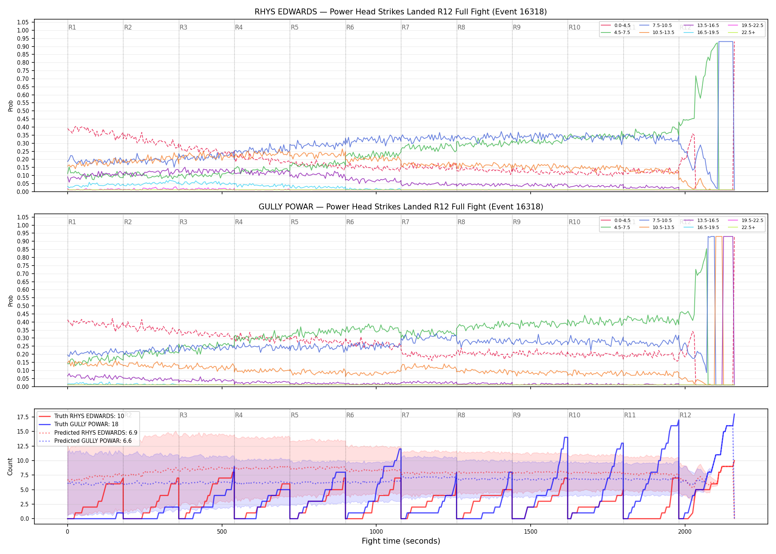Click the R1 round marker in top chart
776x554 pixels.
[x=72, y=27]
